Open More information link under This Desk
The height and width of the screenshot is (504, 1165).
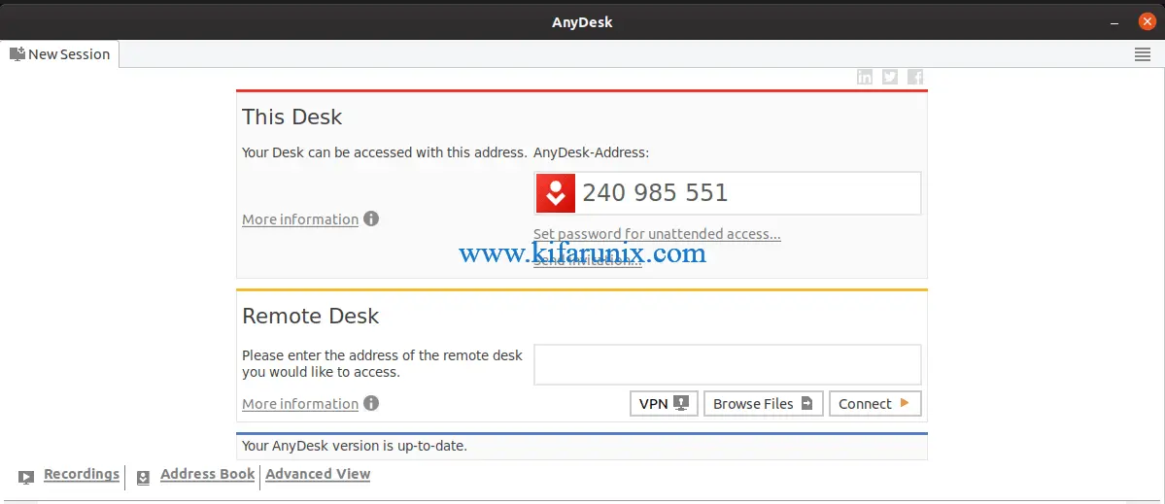(x=300, y=219)
